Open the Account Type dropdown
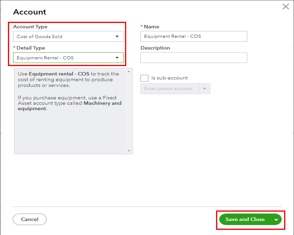The image size is (294, 235). [68, 36]
